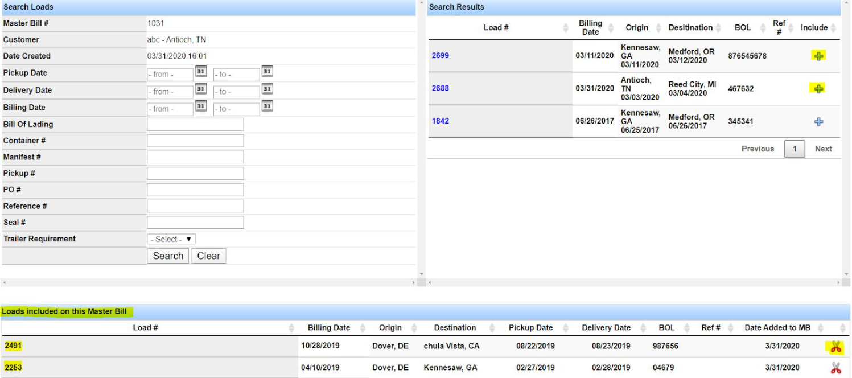Click the Clear button
The height and width of the screenshot is (378, 852).
coord(209,256)
